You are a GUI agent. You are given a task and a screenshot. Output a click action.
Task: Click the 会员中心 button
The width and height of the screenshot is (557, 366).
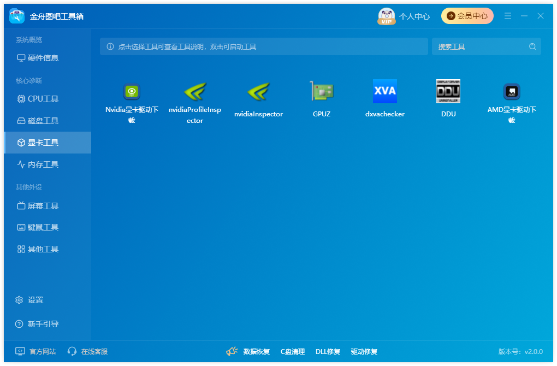tap(467, 16)
